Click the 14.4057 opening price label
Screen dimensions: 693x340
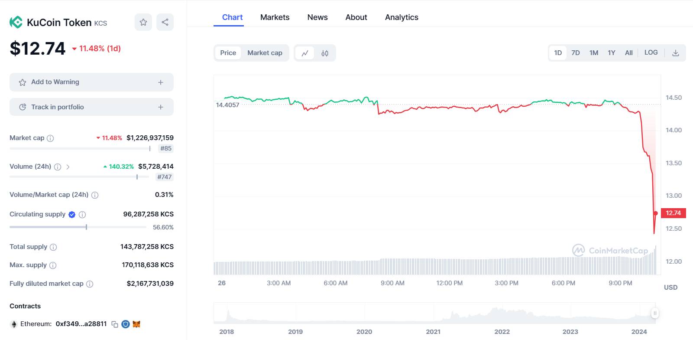(x=227, y=105)
